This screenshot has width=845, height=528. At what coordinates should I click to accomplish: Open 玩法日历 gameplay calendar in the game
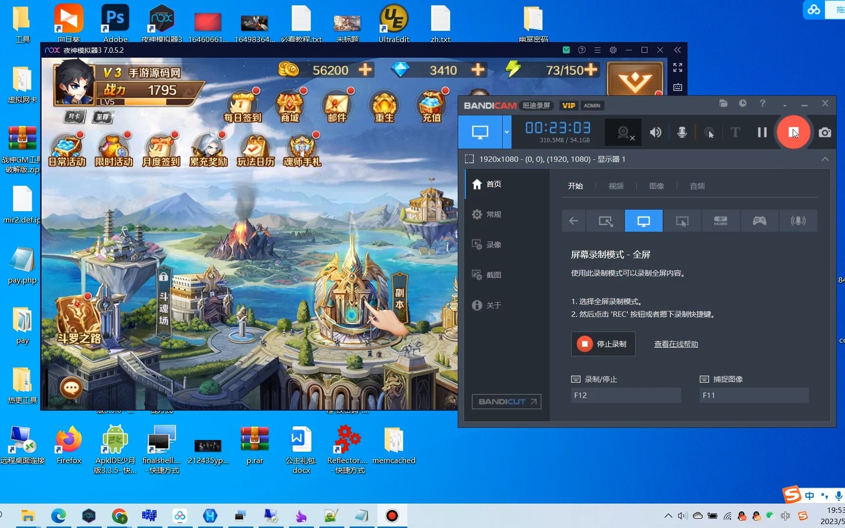pos(255,150)
